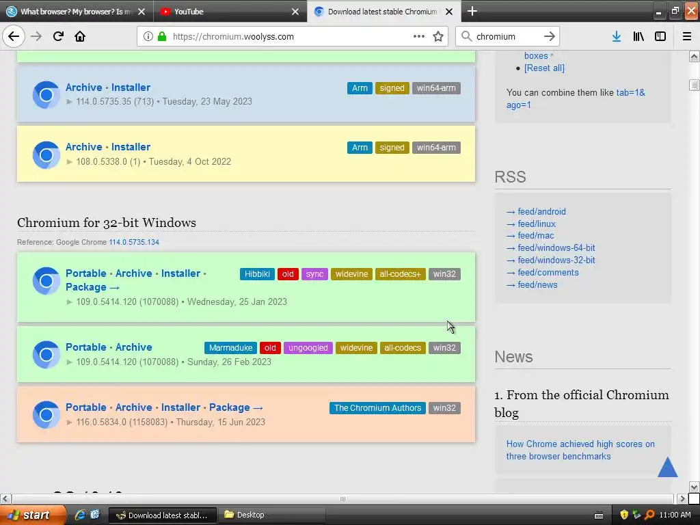Expand details of 109.0.5414.120 Wednesday 25 Jan entry

coord(69,301)
